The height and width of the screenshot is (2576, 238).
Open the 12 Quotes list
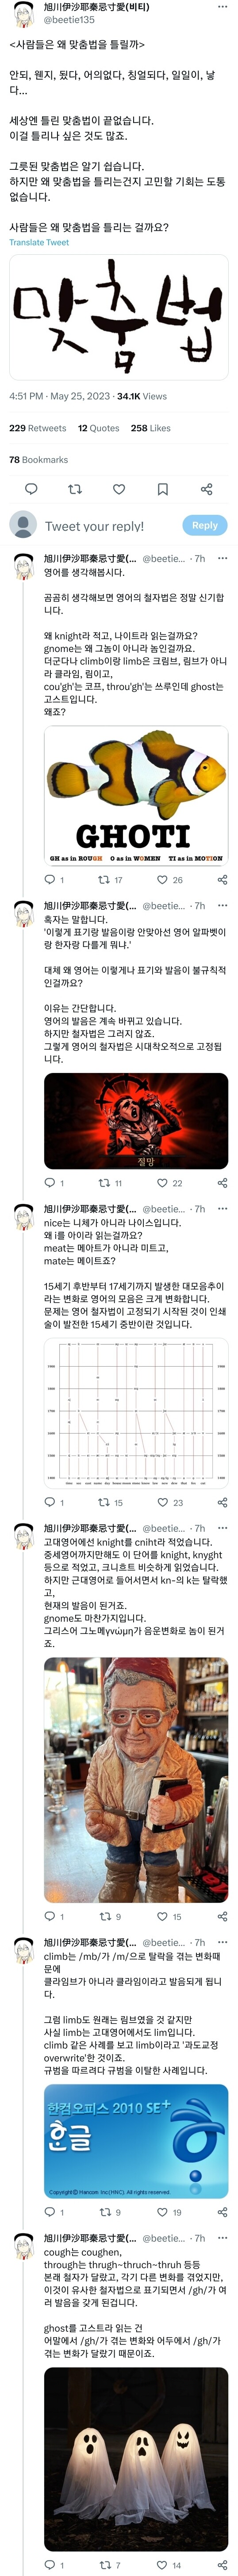(x=99, y=428)
